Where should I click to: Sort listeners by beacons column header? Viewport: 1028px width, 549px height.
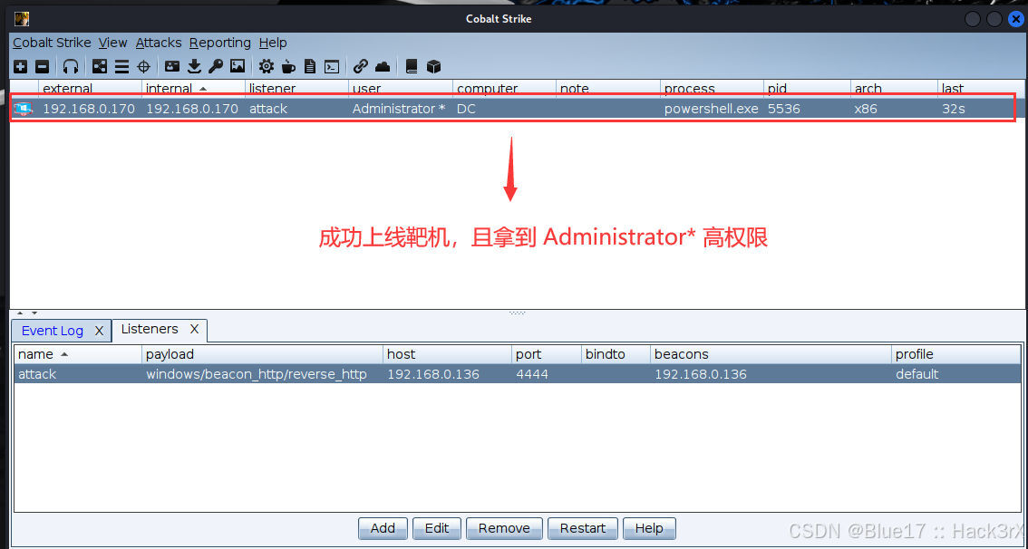point(771,354)
